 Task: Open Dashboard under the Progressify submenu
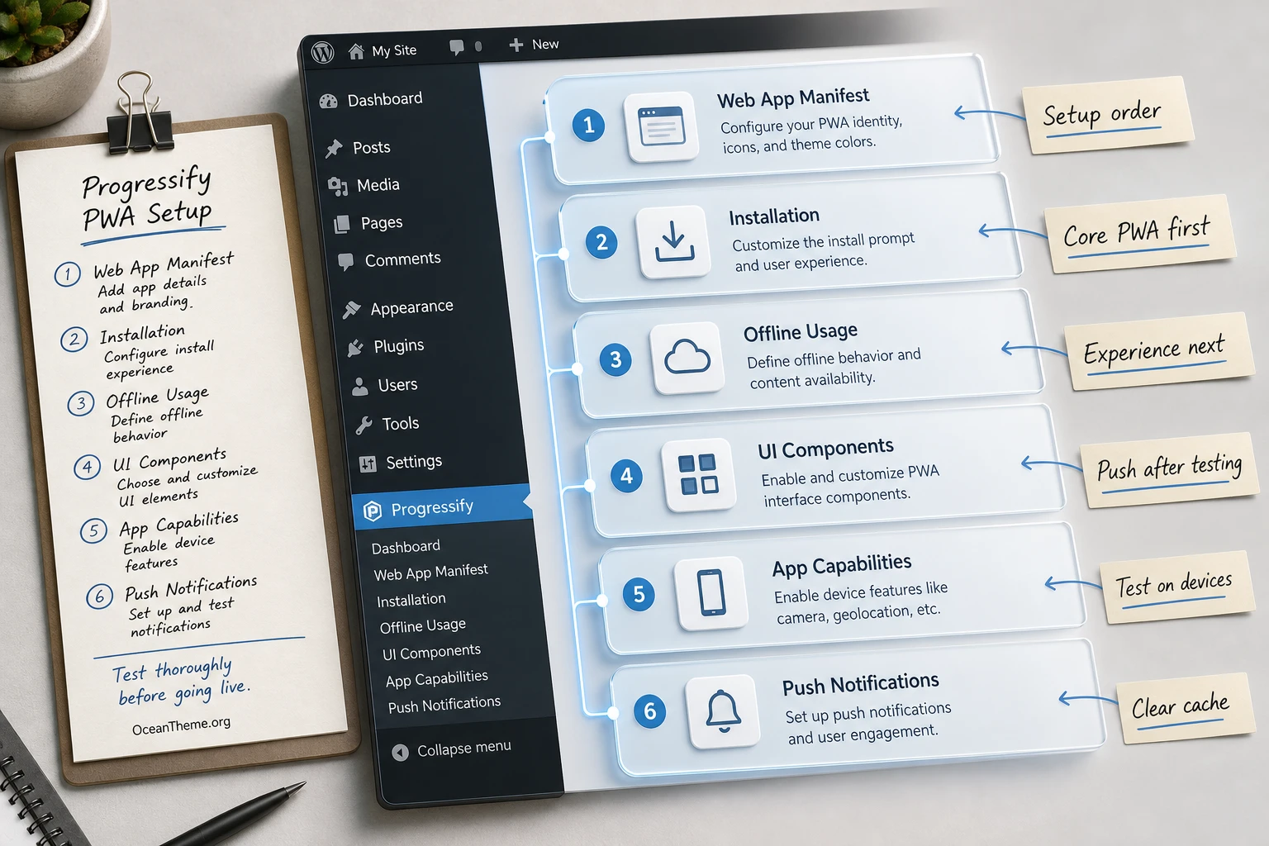(406, 547)
